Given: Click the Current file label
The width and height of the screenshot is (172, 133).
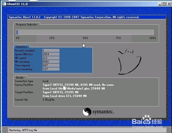Looking at the screenshot, I should tap(21, 100).
